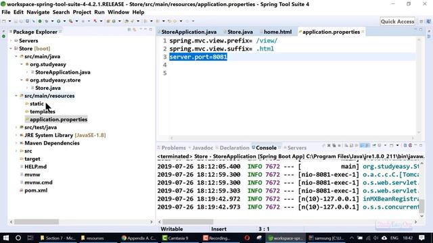Collapse the Store project node

coord(11,49)
